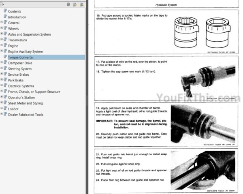Click the delete bookmark trash icon
The height and width of the screenshot is (194, 243).
[x=68, y=4]
